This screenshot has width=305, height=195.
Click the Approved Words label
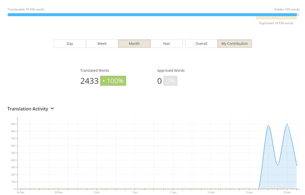click(x=171, y=70)
